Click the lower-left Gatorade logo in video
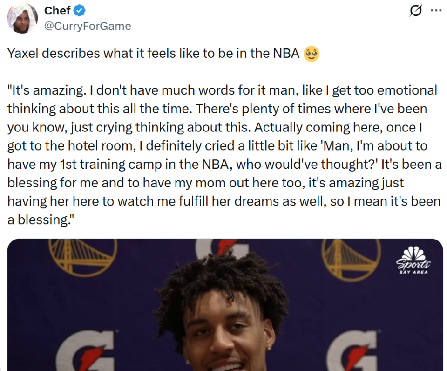This screenshot has height=371, width=447. click(89, 350)
